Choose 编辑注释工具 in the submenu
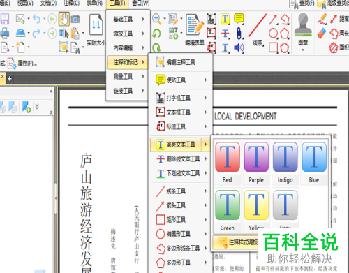This screenshot has height=273, width=349. point(180,62)
